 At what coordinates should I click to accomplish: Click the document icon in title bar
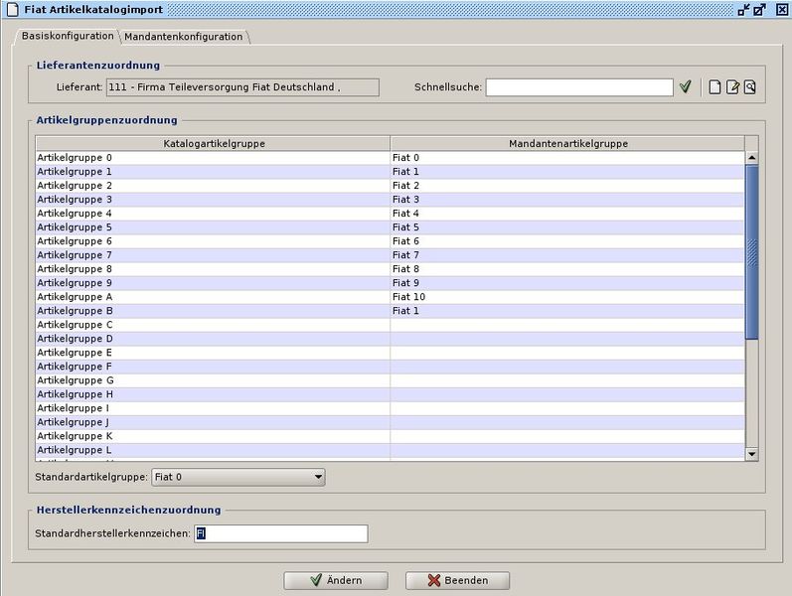click(11, 10)
